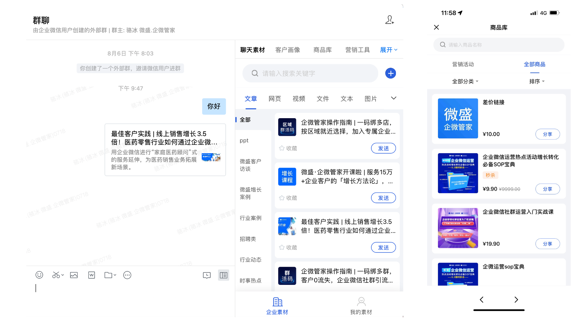Open the 一码多群 article thumbnail
Screen dimensions: 585x328
pyautogui.click(x=287, y=276)
